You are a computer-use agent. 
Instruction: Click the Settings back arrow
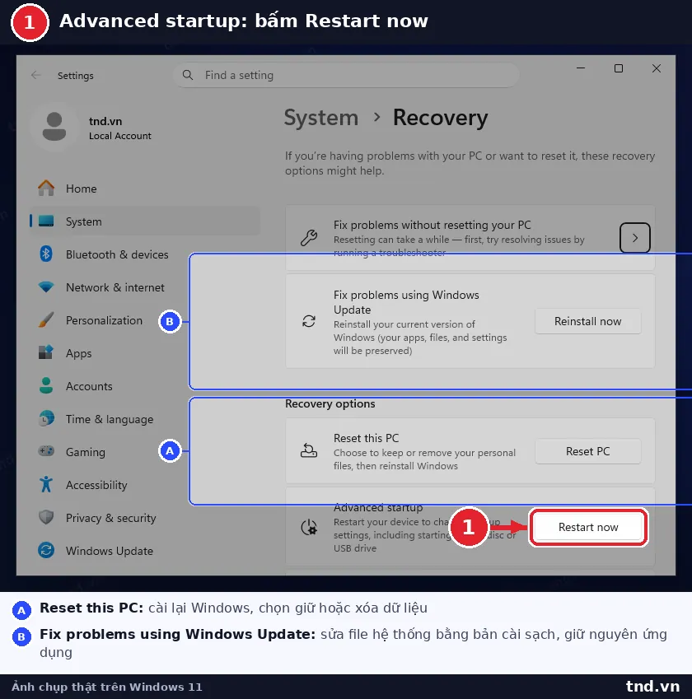tap(36, 76)
